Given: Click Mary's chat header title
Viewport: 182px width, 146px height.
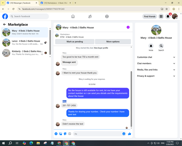Looking at the screenshot, I should click(78, 27).
